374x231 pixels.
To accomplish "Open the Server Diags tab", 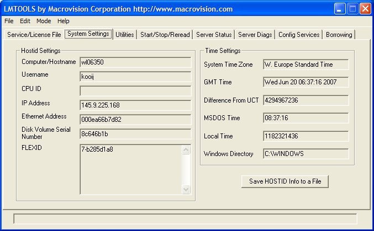I will (255, 35).
